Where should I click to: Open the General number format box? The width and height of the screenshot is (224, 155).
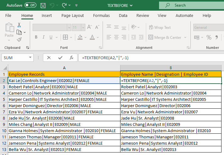pos(209,27)
